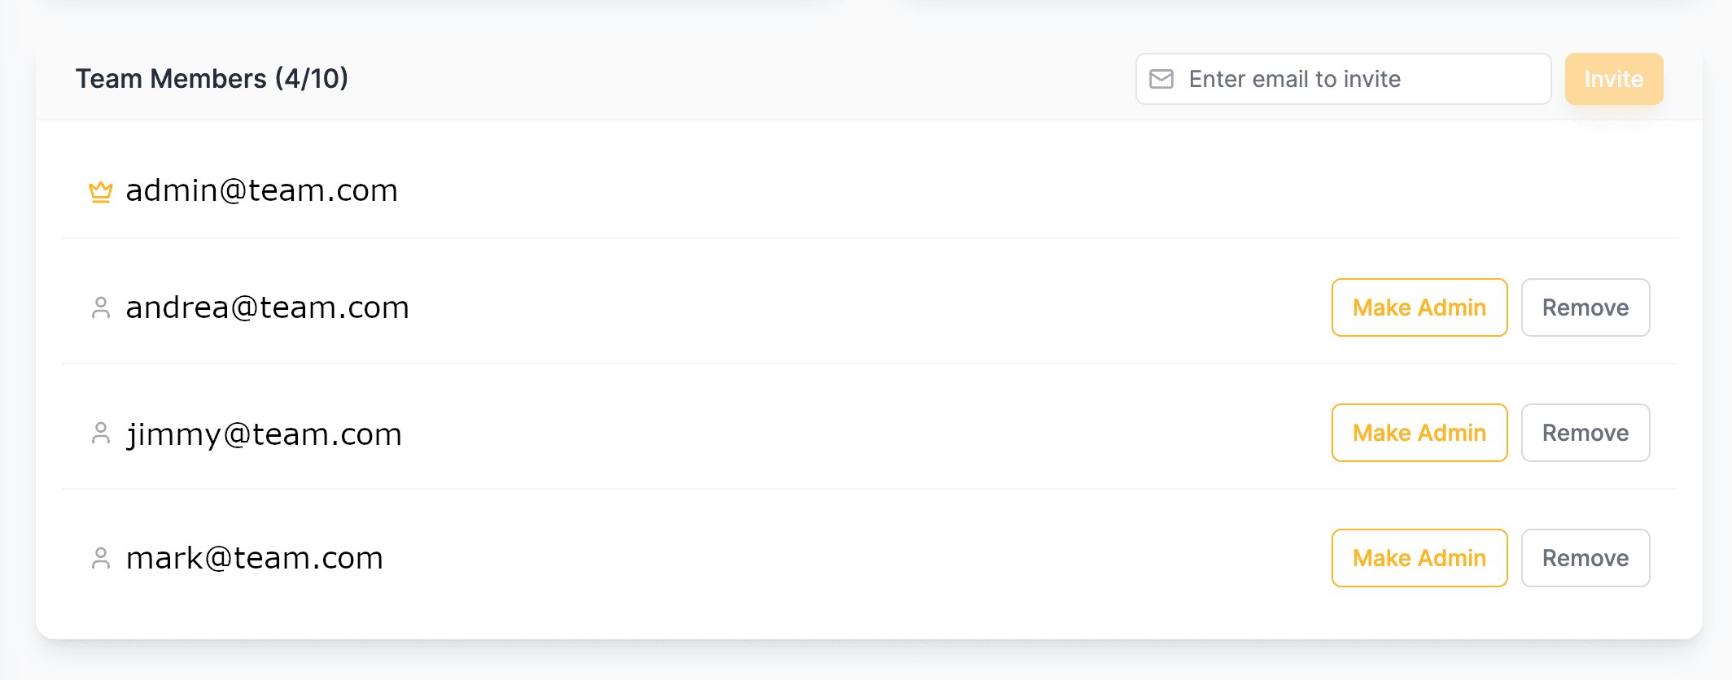Click the crown icon beside admin@team.com

click(101, 192)
